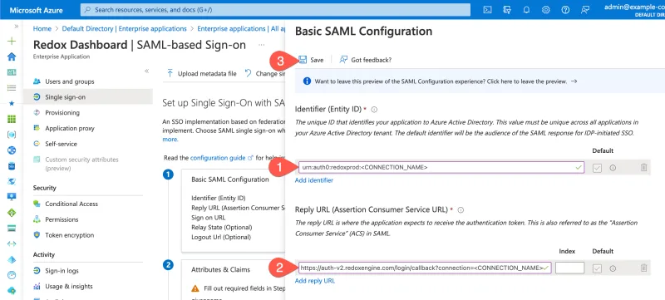Click info icon beside reply URL Default checkbox
Screen dimensions: 665x300
[x=613, y=268]
